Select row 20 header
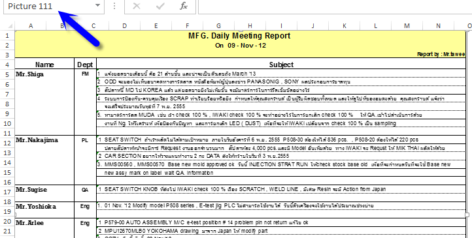 click(7, 221)
